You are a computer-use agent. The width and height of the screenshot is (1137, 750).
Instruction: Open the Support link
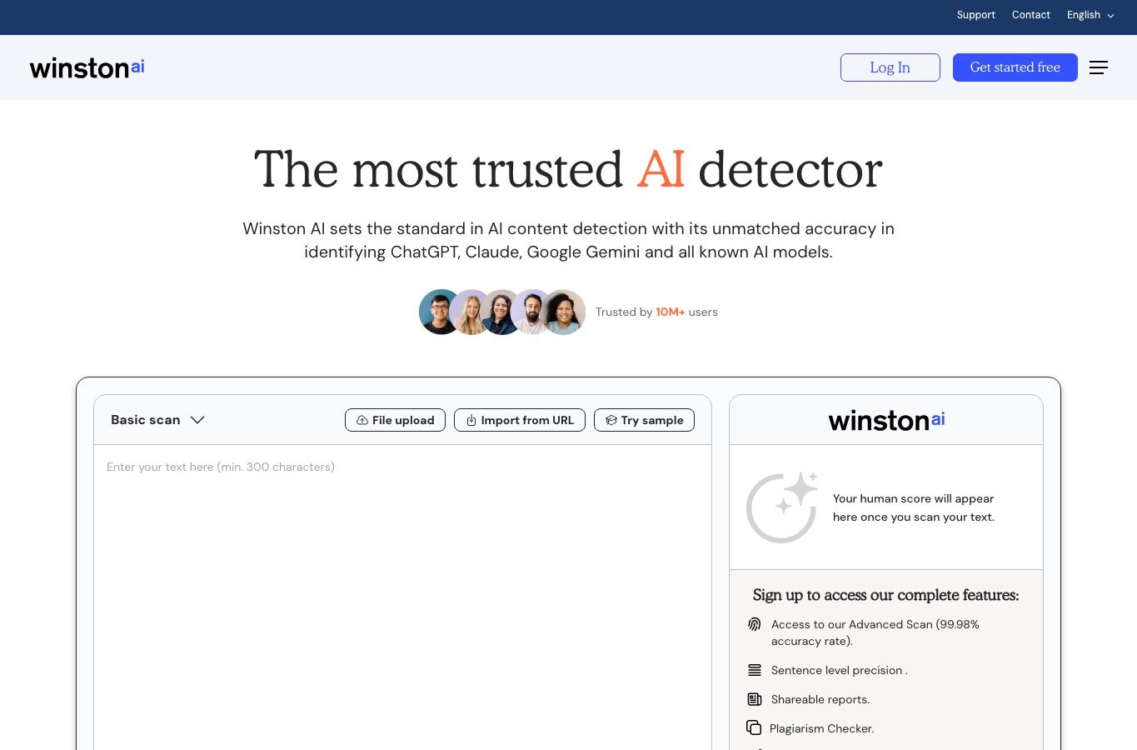975,15
